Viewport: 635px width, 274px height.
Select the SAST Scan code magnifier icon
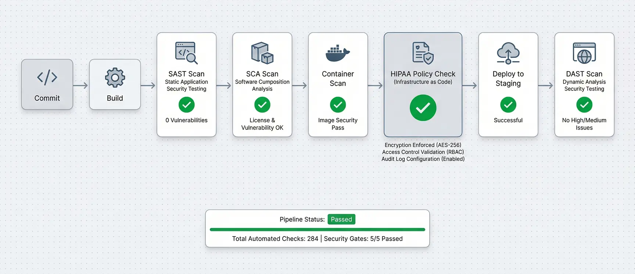click(x=186, y=53)
